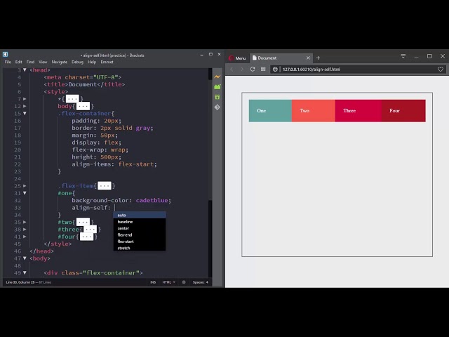Click the folded code marker after .flex-item

tap(105, 186)
